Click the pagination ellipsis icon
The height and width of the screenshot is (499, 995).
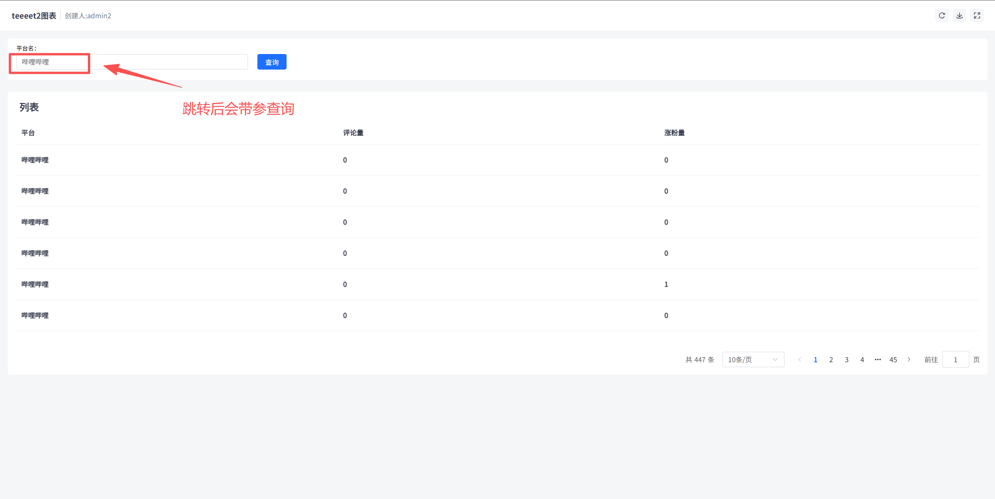click(x=878, y=359)
